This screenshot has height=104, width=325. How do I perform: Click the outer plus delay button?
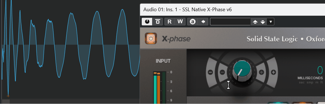(274, 72)
